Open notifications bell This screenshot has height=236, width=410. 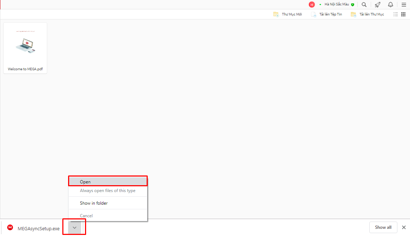[x=391, y=5]
